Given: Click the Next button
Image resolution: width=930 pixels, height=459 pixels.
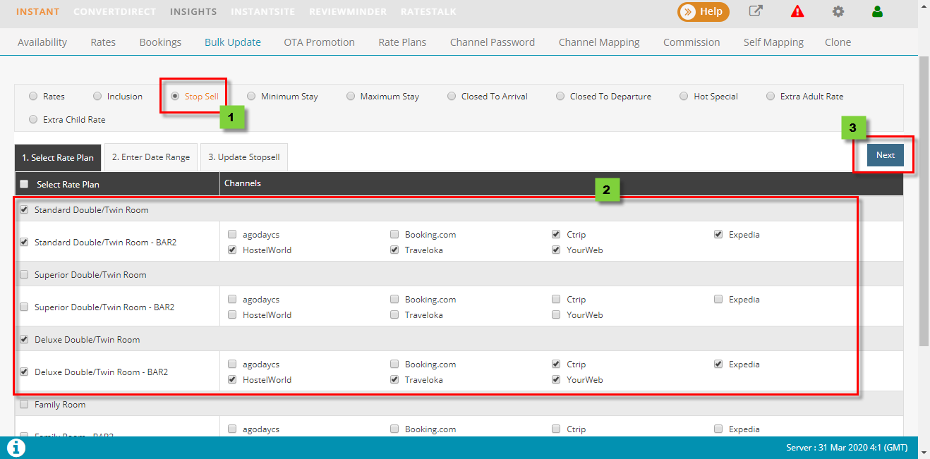Looking at the screenshot, I should (885, 155).
